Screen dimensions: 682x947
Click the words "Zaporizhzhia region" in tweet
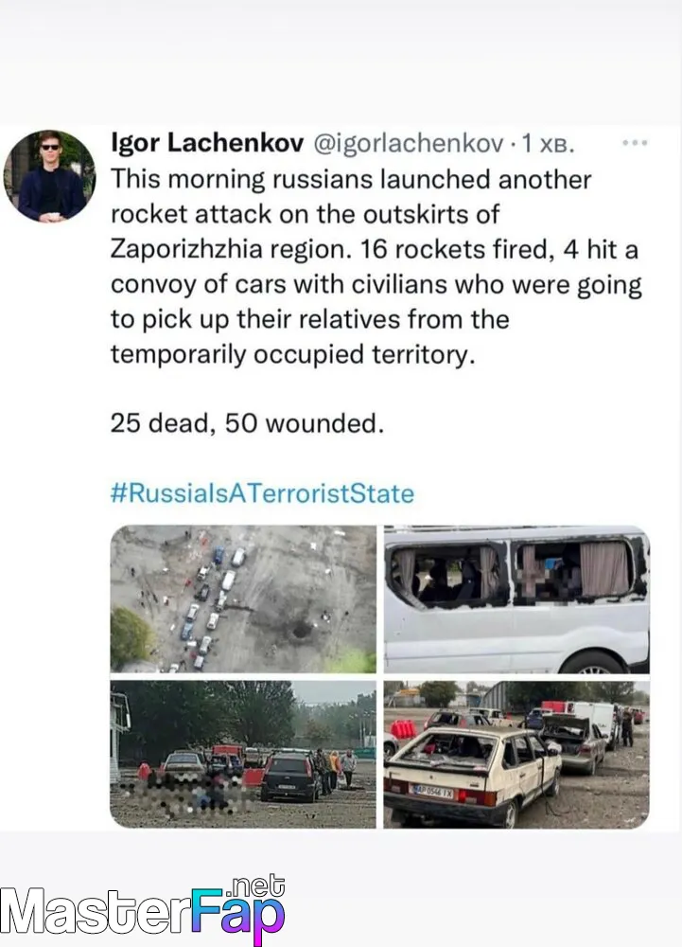(x=230, y=249)
